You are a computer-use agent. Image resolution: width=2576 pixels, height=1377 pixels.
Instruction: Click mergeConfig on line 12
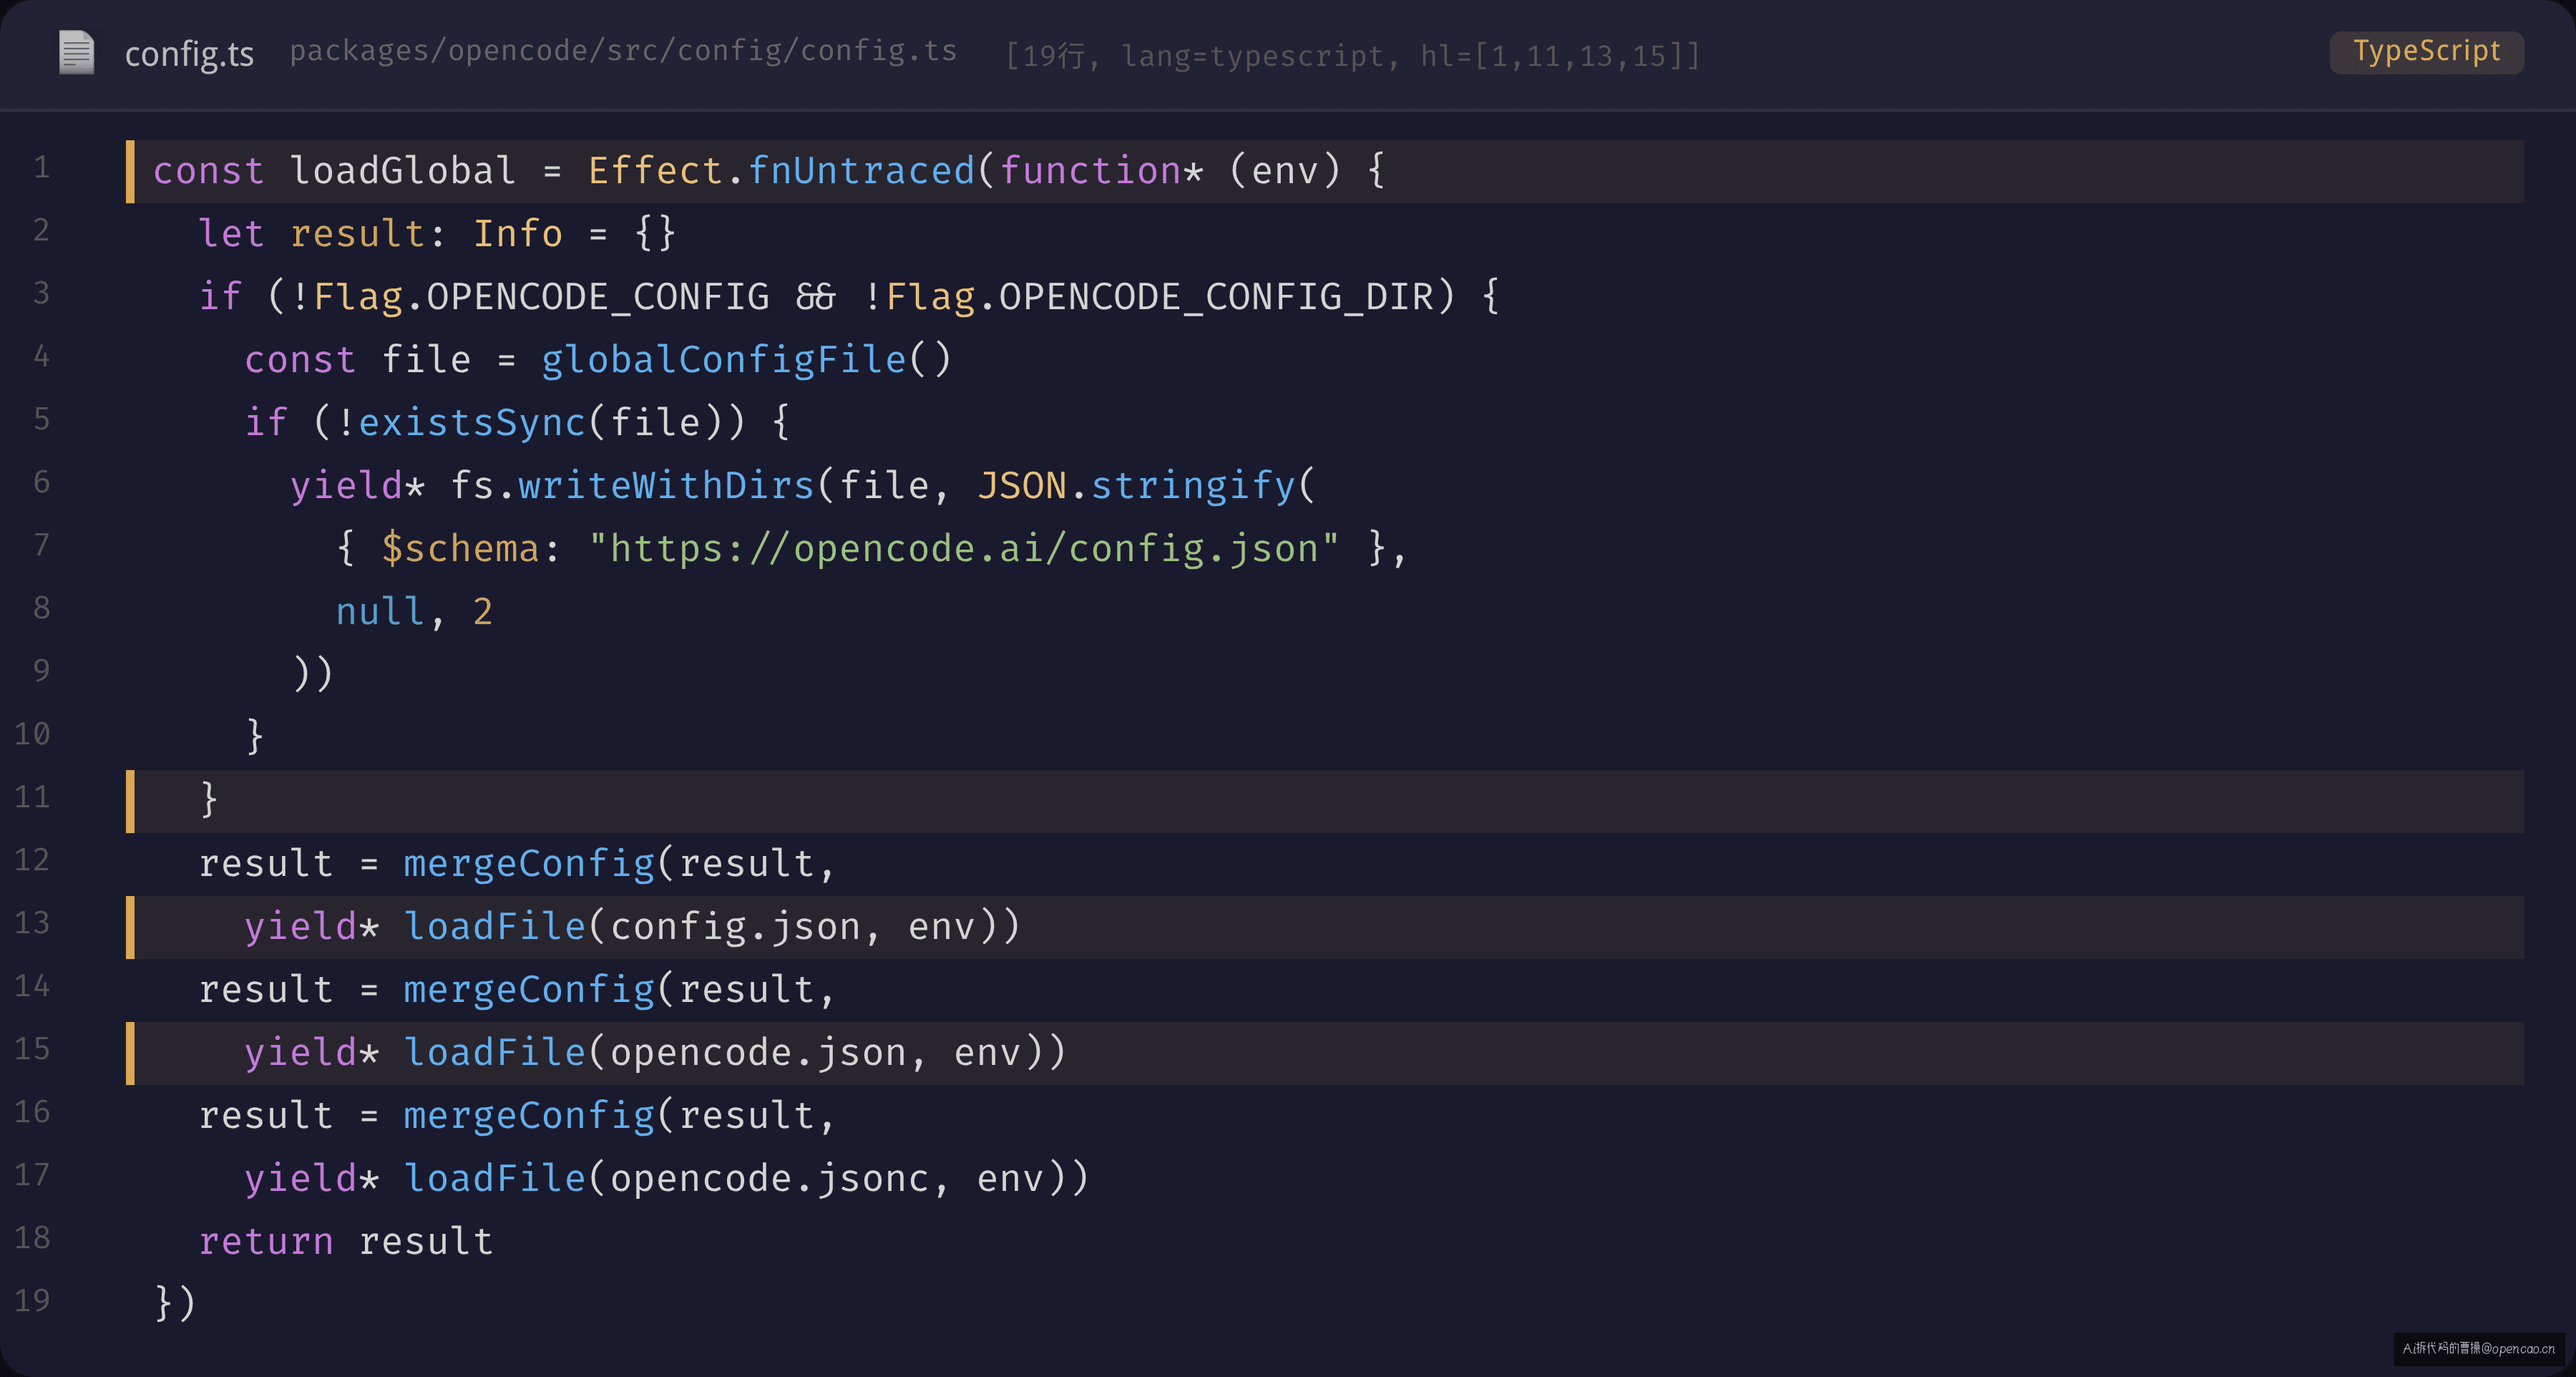(x=529, y=864)
